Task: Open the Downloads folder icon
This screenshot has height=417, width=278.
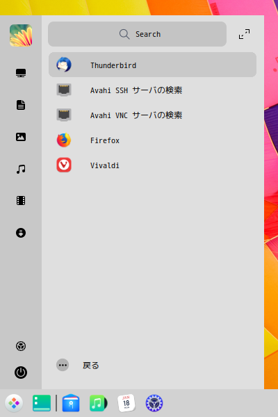Action: pos(21,233)
